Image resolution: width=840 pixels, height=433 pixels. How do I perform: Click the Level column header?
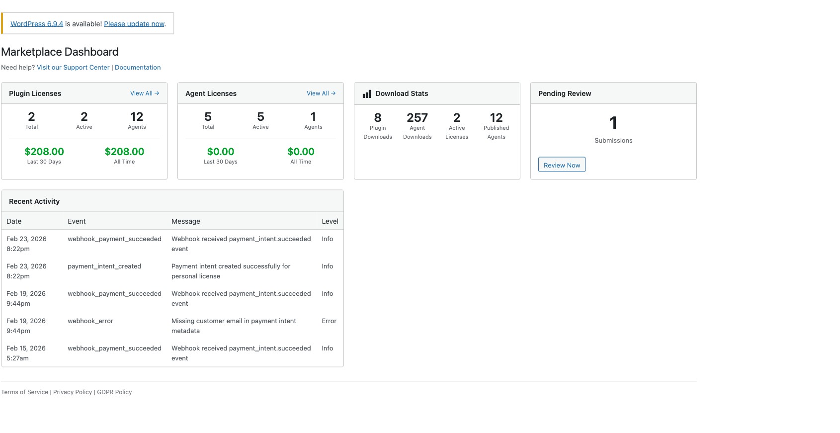(x=330, y=221)
